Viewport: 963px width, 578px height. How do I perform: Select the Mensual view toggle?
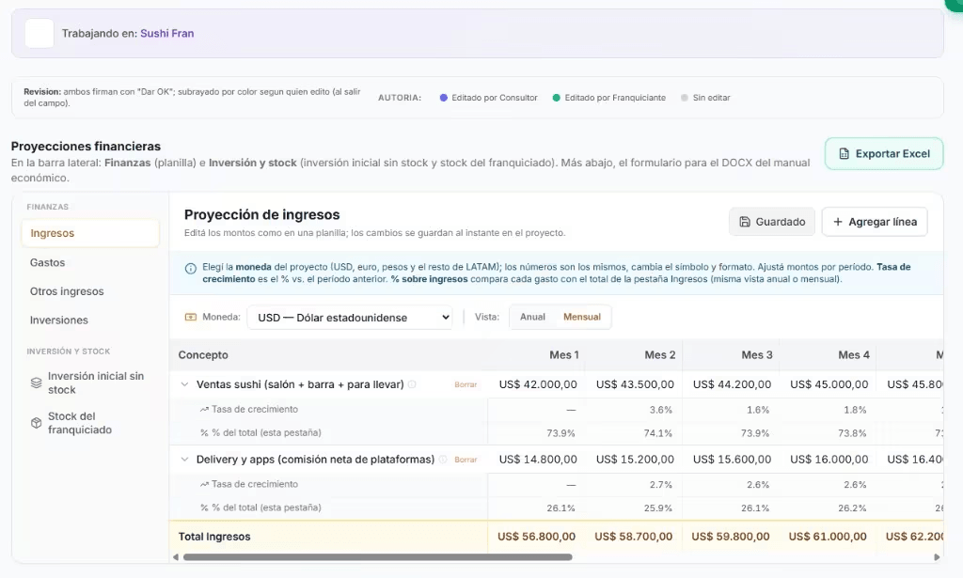click(x=580, y=317)
